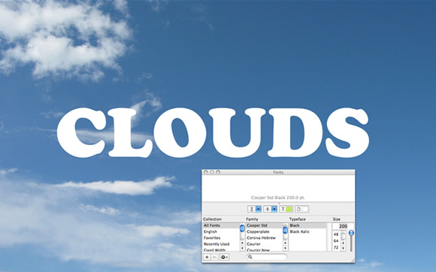Add a new font collection with plus button
Screen dimensions: 436x272
[207, 257]
